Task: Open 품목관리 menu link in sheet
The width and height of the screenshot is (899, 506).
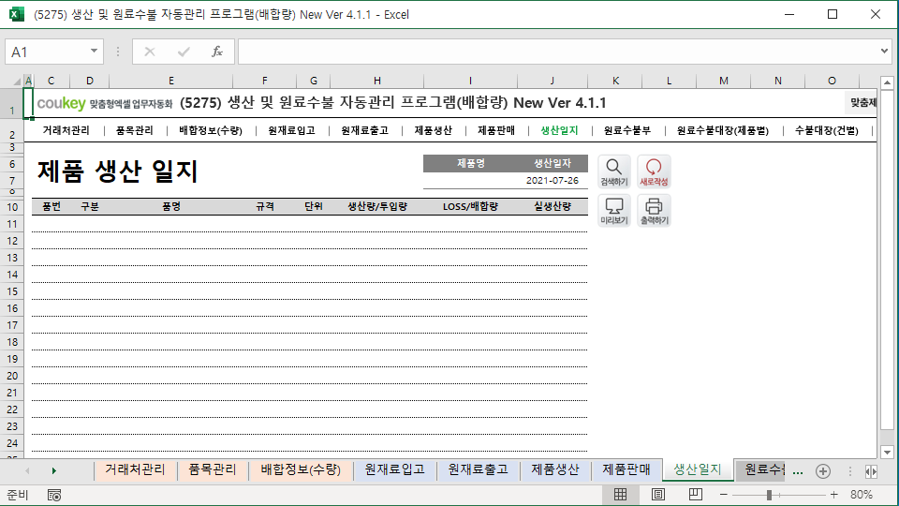Action: pyautogui.click(x=134, y=131)
